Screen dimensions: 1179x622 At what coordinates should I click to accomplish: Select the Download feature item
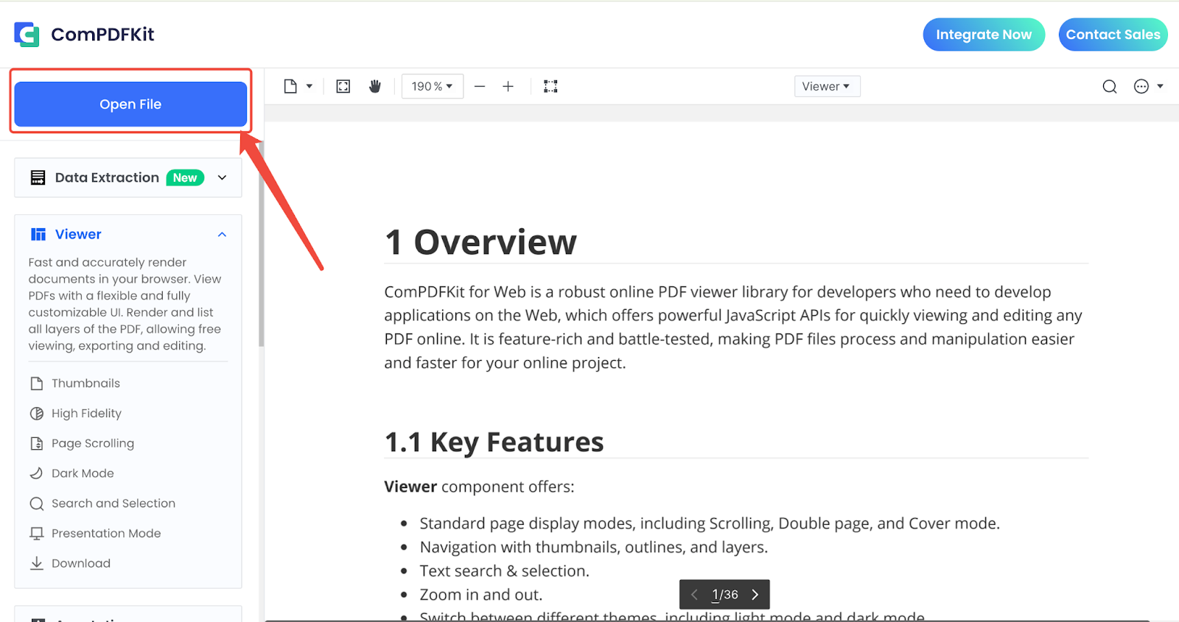pos(69,563)
